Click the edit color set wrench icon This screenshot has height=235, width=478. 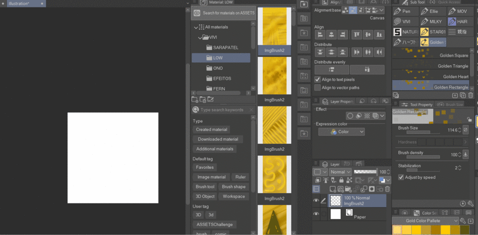463,221
